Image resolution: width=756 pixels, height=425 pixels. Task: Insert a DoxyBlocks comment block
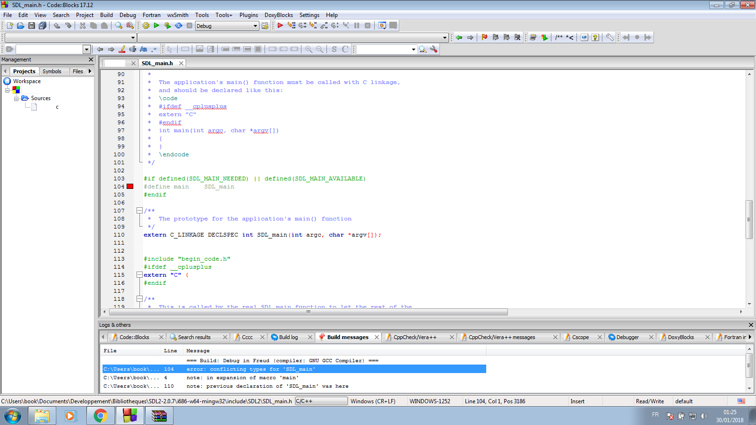coord(564,37)
